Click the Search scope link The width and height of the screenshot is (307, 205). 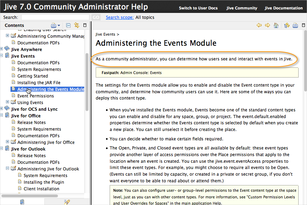tap(120, 17)
